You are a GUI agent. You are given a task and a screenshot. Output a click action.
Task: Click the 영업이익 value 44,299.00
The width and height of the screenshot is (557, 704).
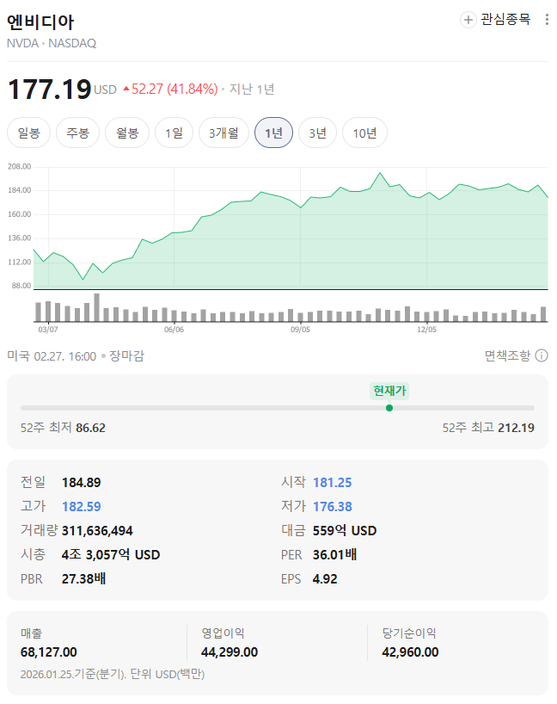230,652
